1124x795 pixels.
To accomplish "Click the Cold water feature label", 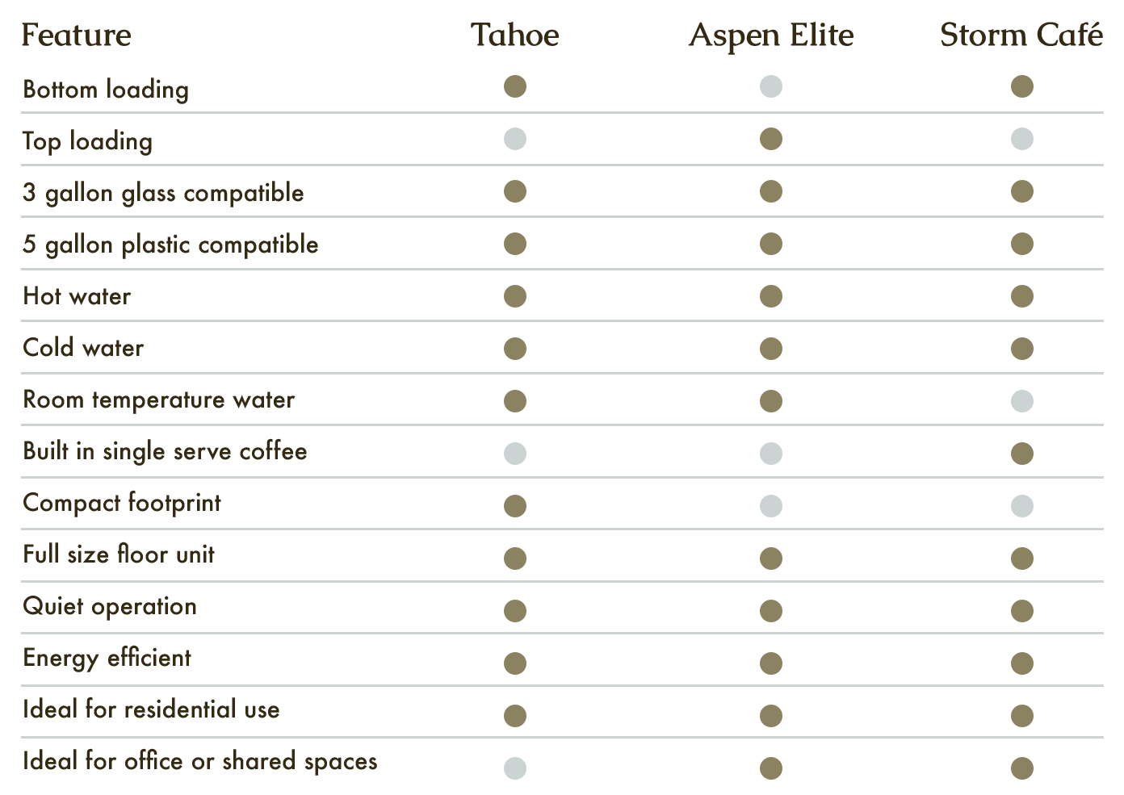I will click(83, 348).
